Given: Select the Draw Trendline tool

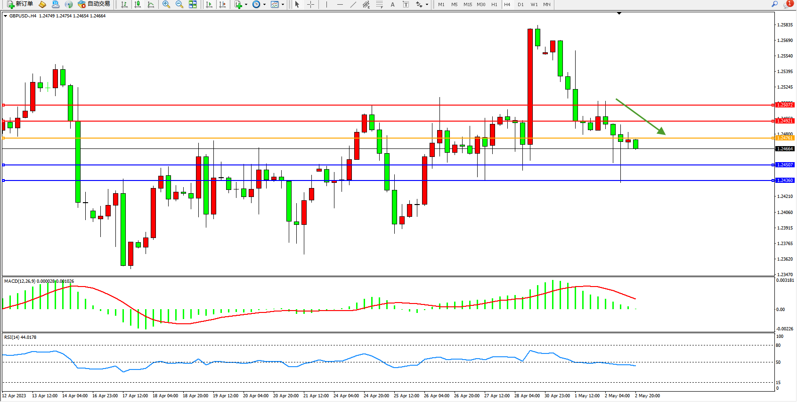Looking at the screenshot, I should tap(353, 4).
